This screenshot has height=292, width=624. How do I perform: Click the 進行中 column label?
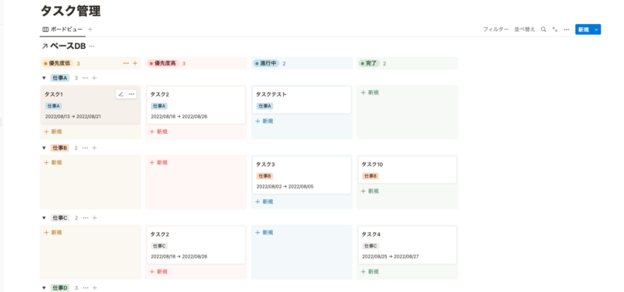[x=266, y=63]
